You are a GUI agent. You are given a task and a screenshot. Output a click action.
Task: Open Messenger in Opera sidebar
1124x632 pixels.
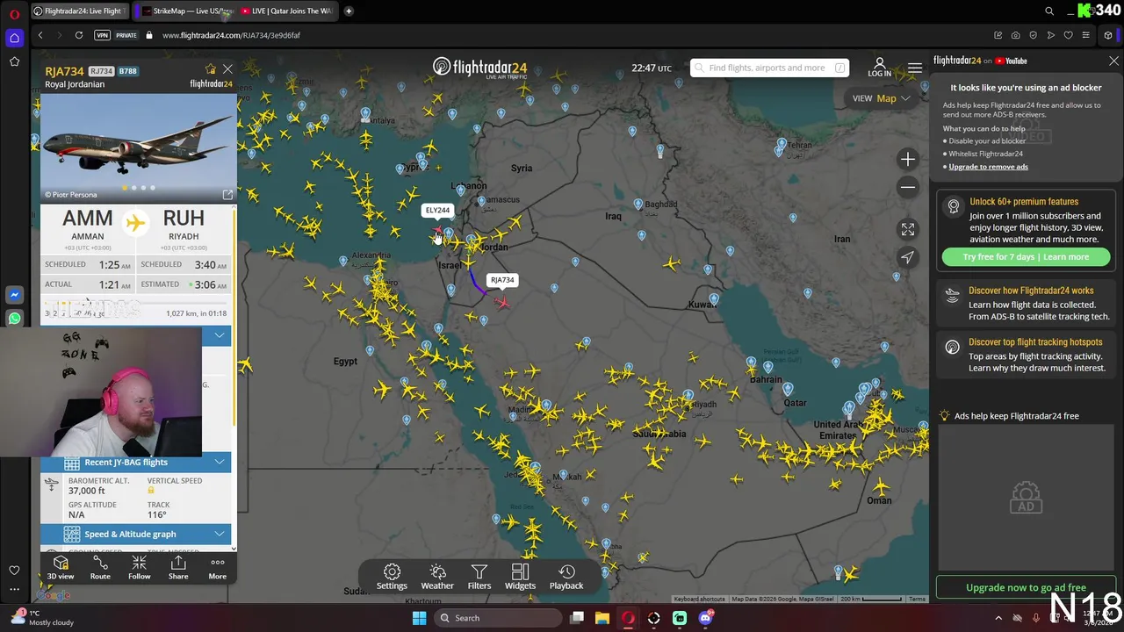14,295
